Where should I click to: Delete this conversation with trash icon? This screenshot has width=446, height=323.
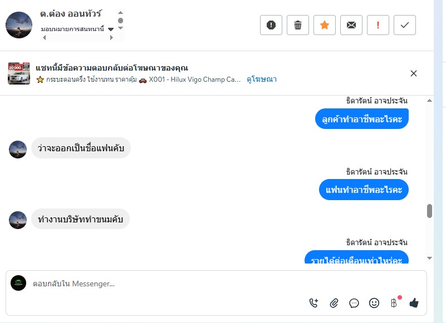298,25
